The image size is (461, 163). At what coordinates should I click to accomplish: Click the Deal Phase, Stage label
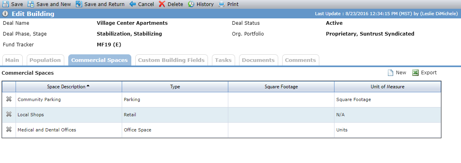pos(25,34)
